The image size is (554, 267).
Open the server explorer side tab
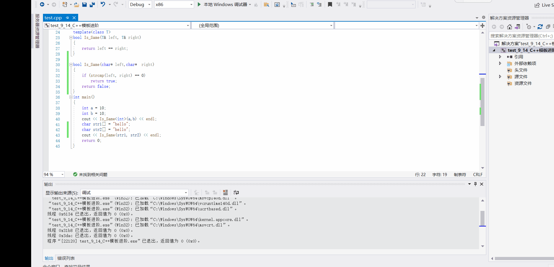point(37,31)
